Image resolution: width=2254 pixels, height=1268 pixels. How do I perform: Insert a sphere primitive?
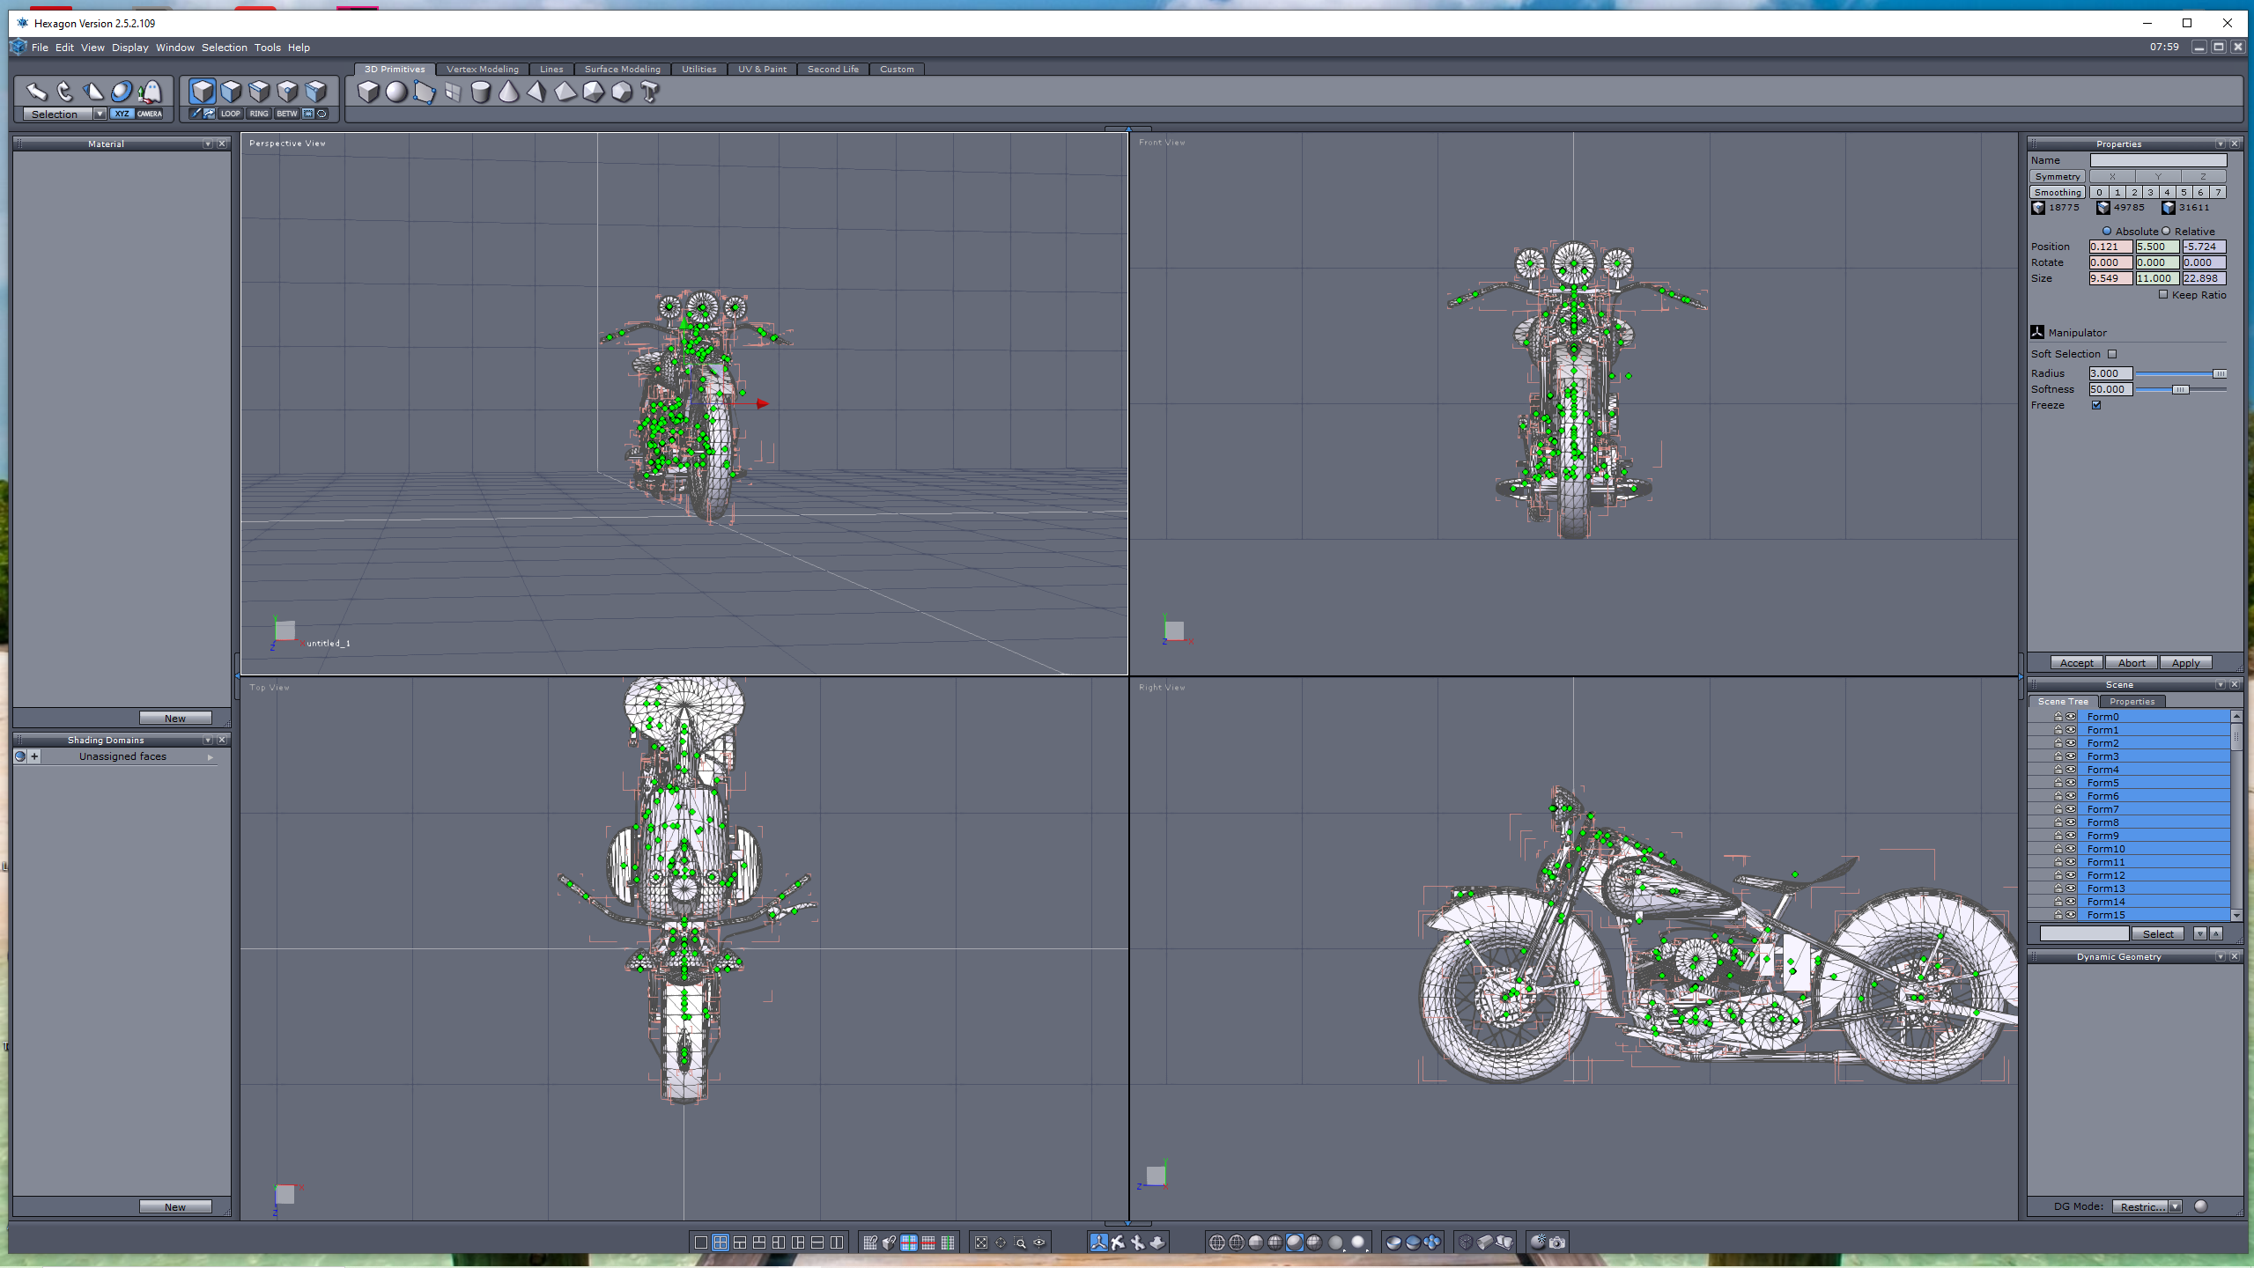click(396, 92)
